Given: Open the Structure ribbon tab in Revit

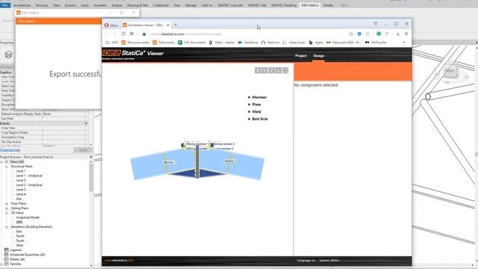Looking at the screenshot, I should coord(42,5).
